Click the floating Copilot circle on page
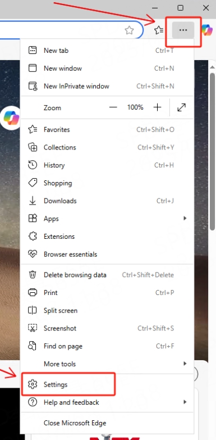 [11, 118]
